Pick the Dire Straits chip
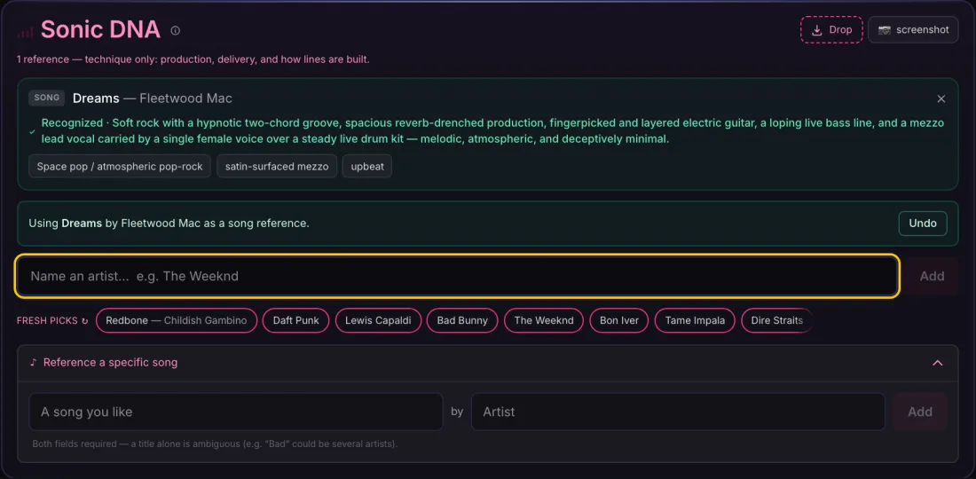 point(777,320)
